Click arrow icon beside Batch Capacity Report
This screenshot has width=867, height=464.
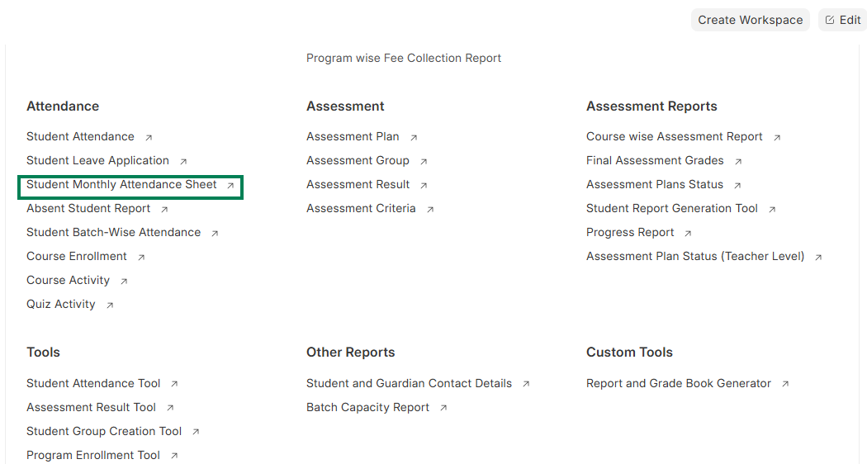point(443,409)
